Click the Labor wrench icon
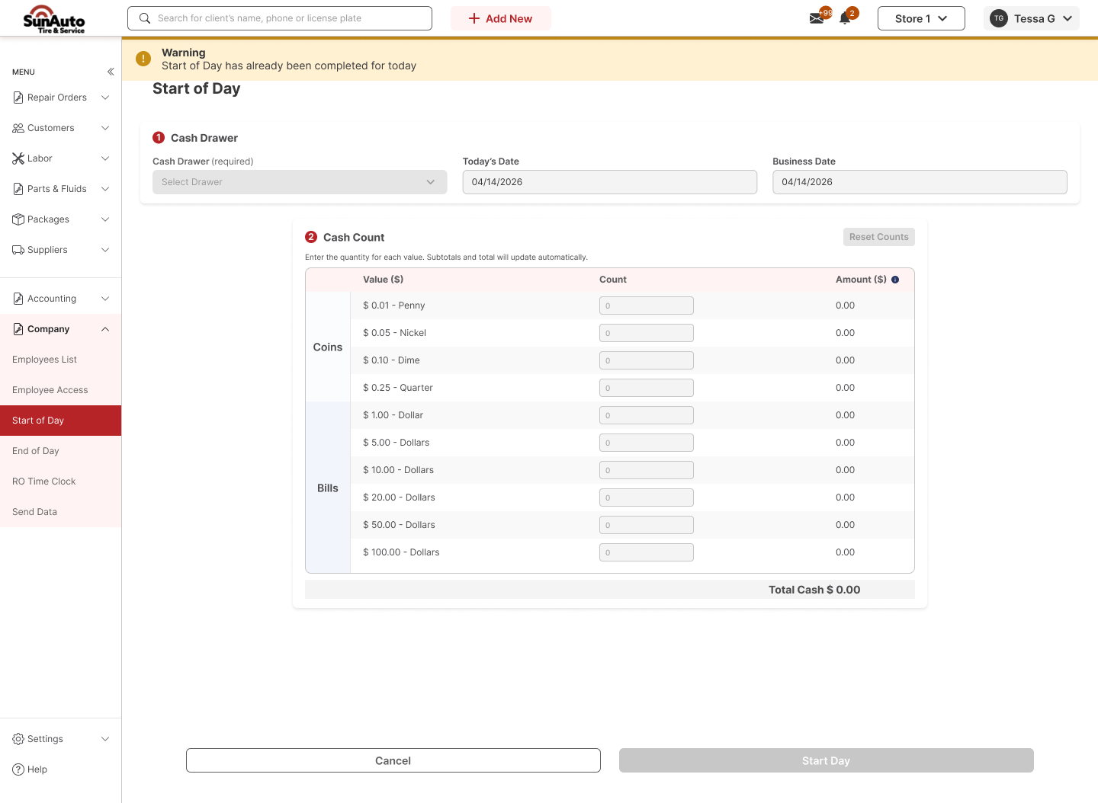The width and height of the screenshot is (1098, 803). [18, 158]
